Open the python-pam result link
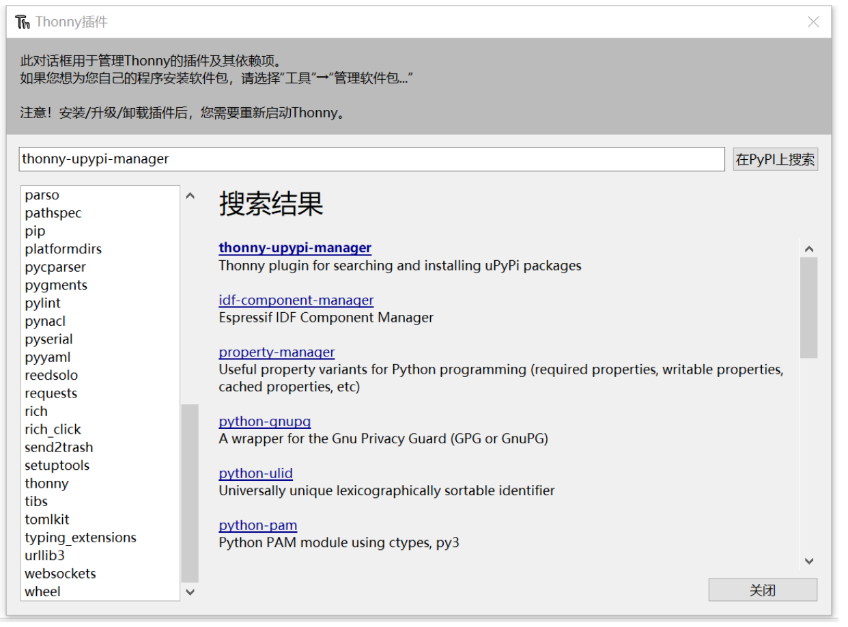Screen dimensions: 848x627 [x=257, y=525]
